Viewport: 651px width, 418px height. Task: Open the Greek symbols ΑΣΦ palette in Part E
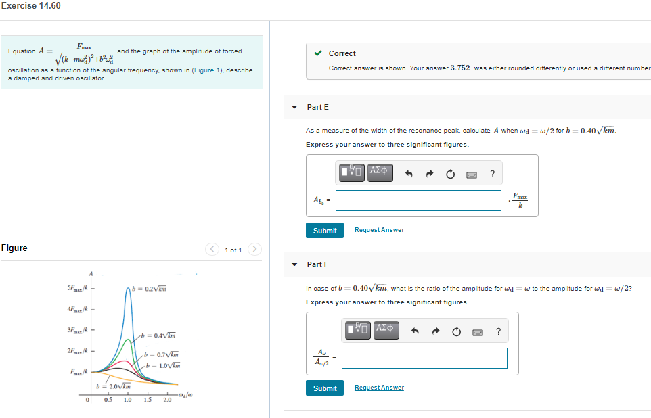(379, 172)
